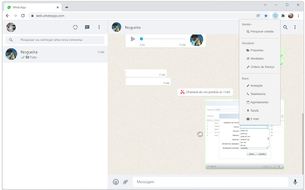Click Nogueira name in chat header
This screenshot has height=190, width=305.
tap(132, 28)
